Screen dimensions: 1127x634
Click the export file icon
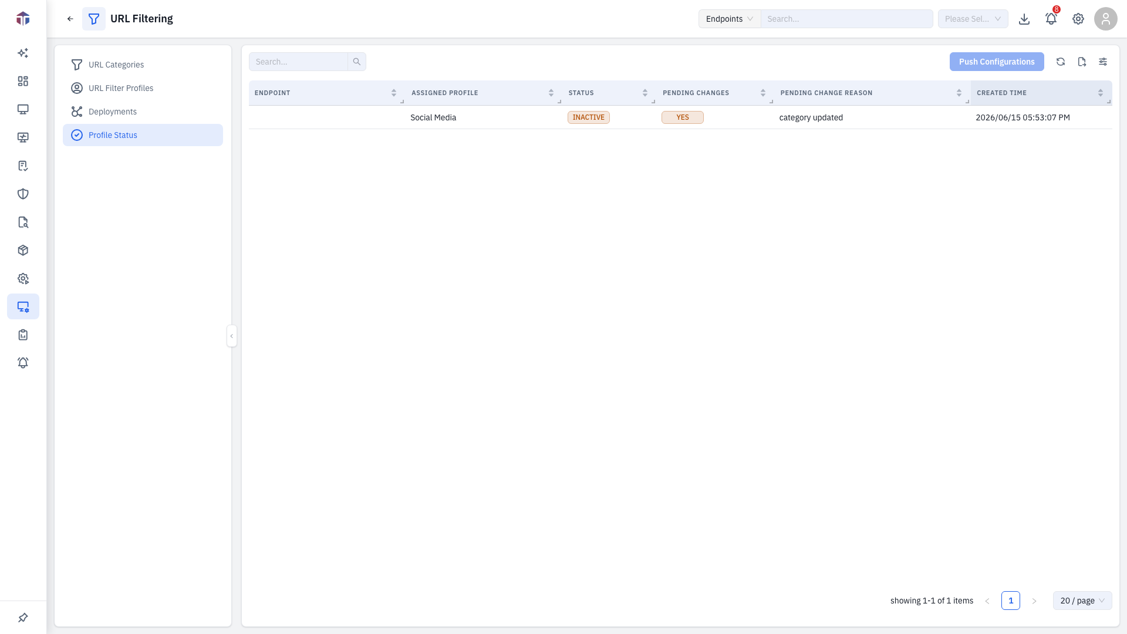click(1082, 62)
